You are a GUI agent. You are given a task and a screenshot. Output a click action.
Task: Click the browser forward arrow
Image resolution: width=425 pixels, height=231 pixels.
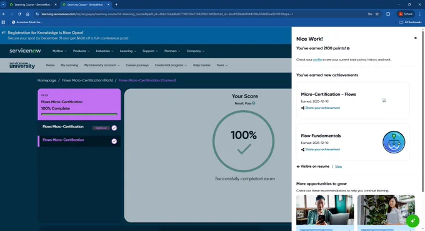pyautogui.click(x=12, y=14)
